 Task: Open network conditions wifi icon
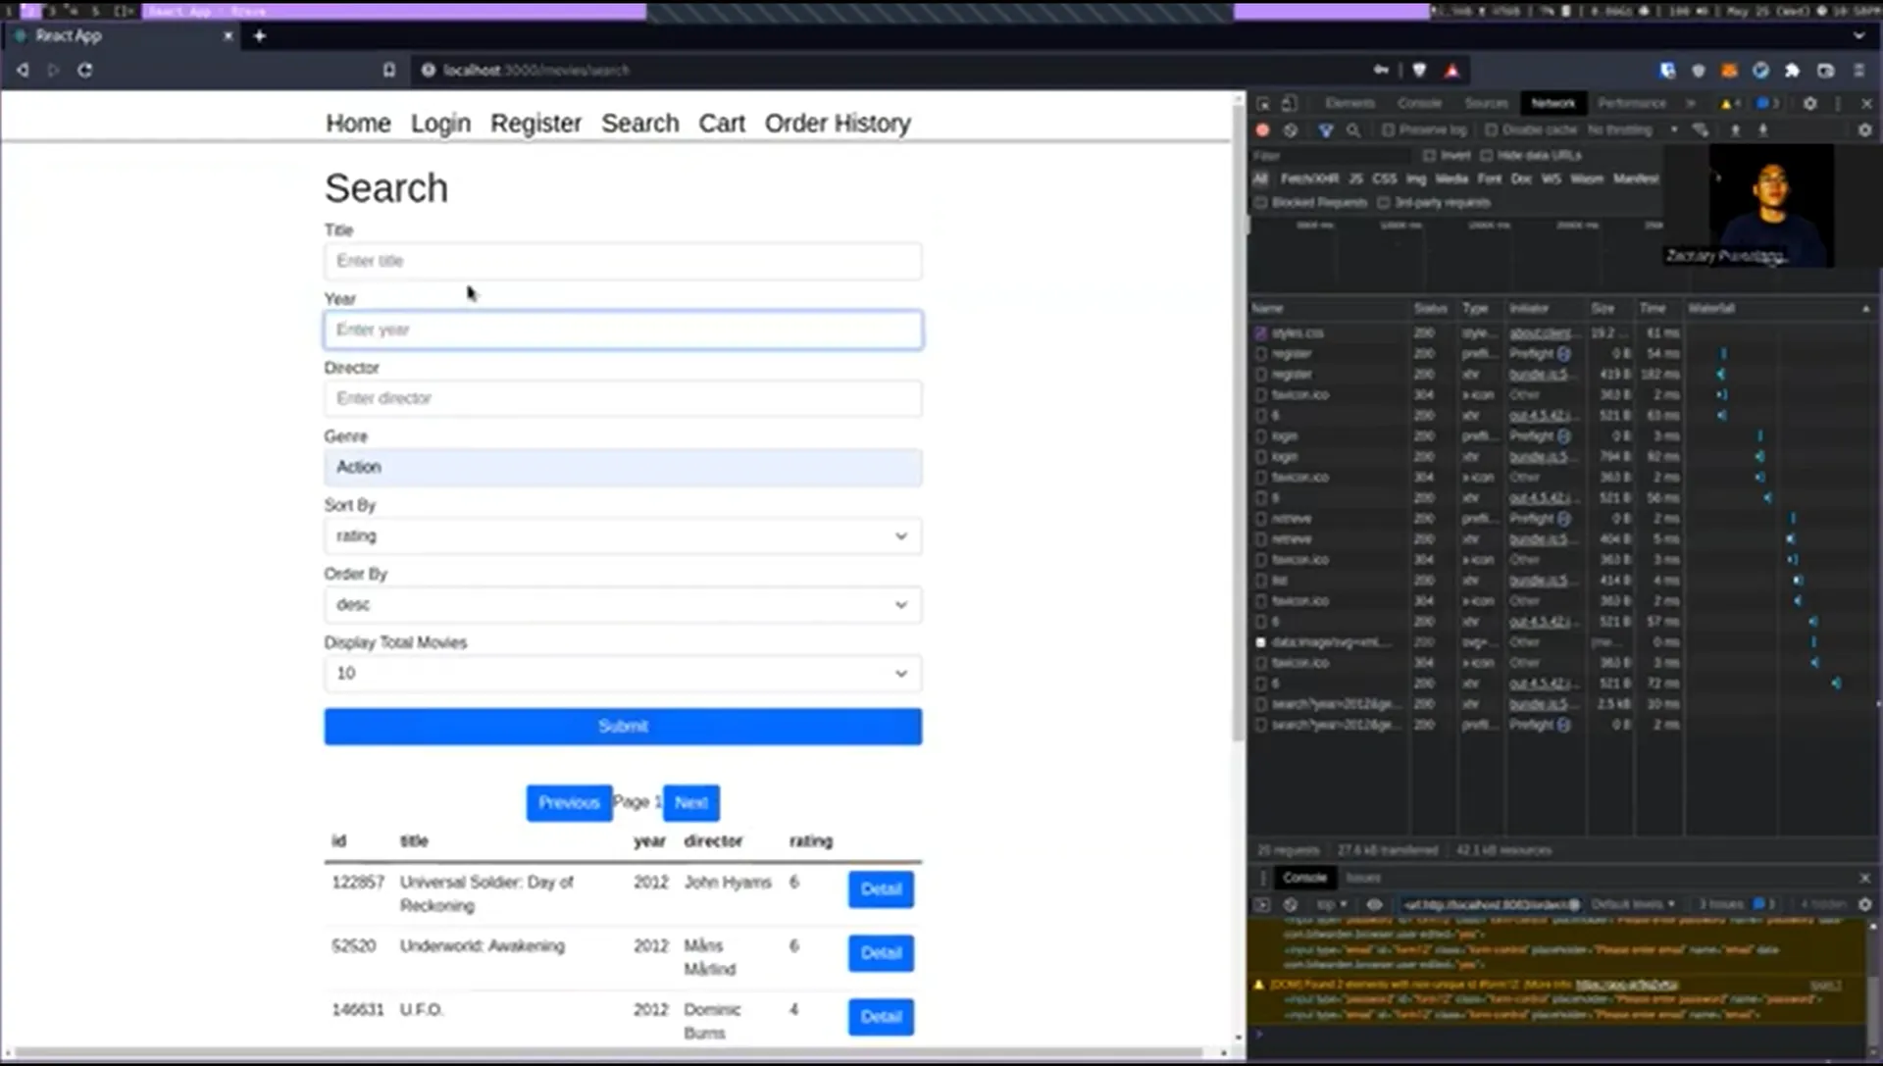tap(1700, 129)
